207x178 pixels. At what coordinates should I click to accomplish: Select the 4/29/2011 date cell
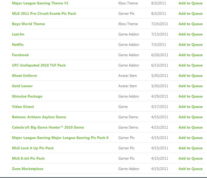[160, 96]
